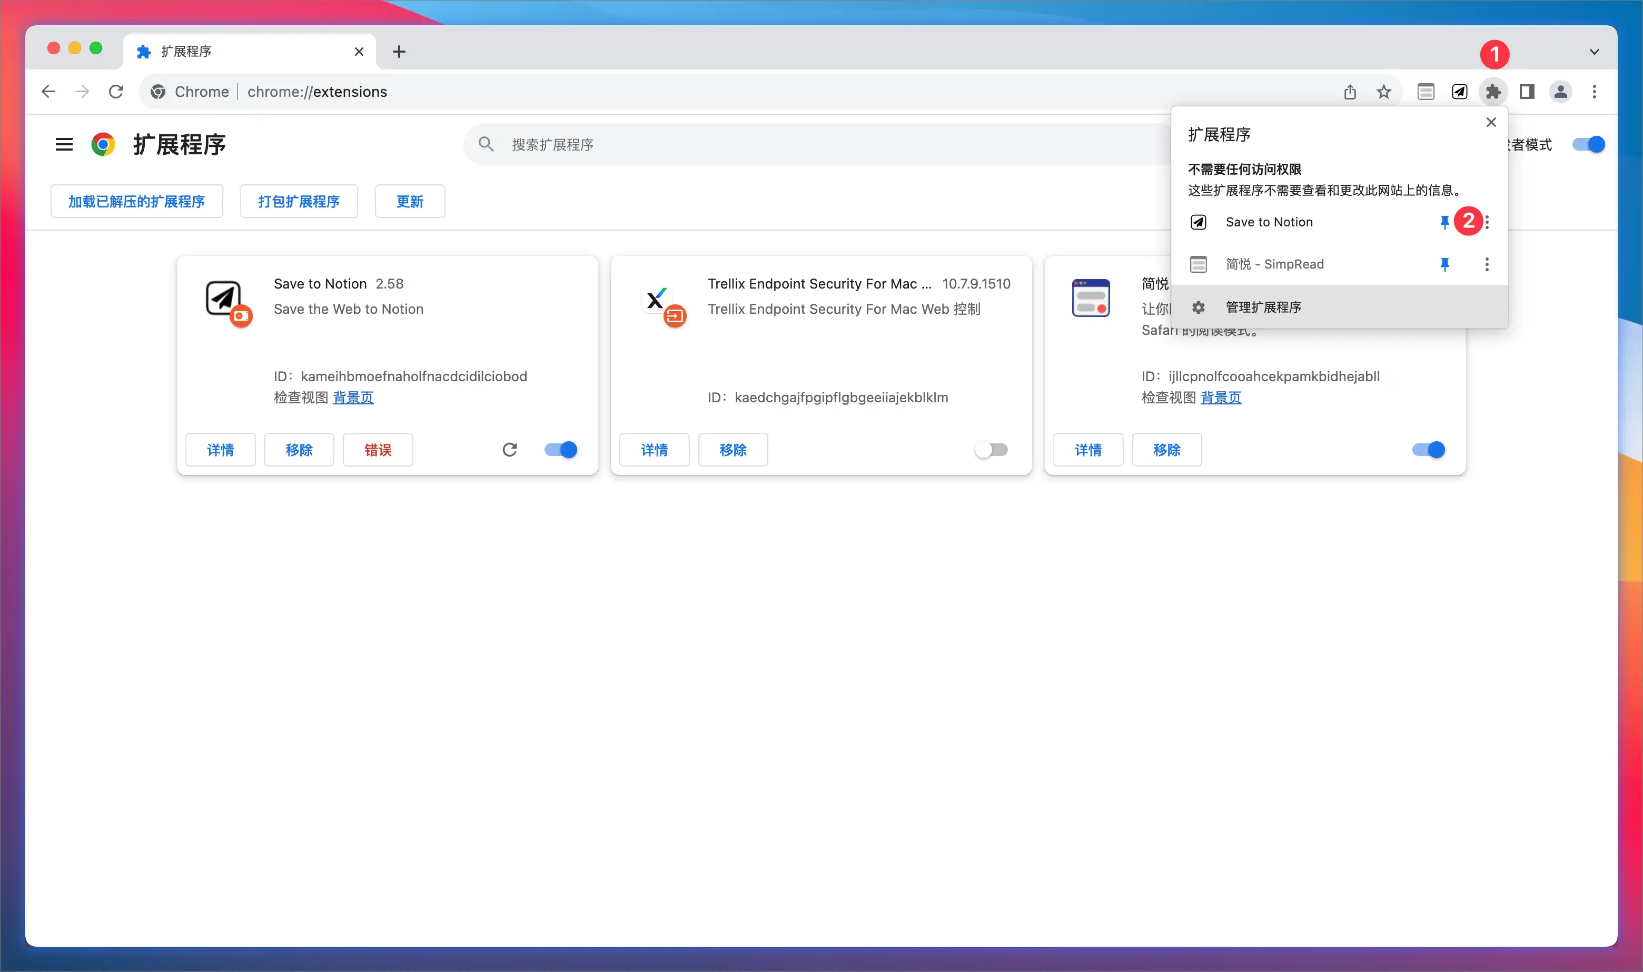Screen dimensions: 1643x972
Task: Disable the Save to Notion extension toggle
Action: [x=561, y=450]
